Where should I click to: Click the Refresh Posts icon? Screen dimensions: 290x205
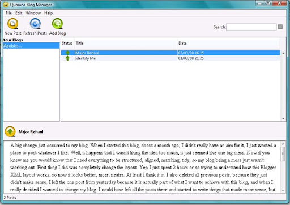point(35,24)
